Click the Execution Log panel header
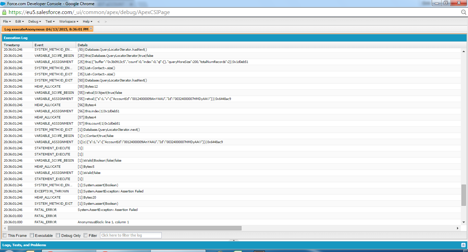The width and height of the screenshot is (468, 252). pyautogui.click(x=234, y=38)
